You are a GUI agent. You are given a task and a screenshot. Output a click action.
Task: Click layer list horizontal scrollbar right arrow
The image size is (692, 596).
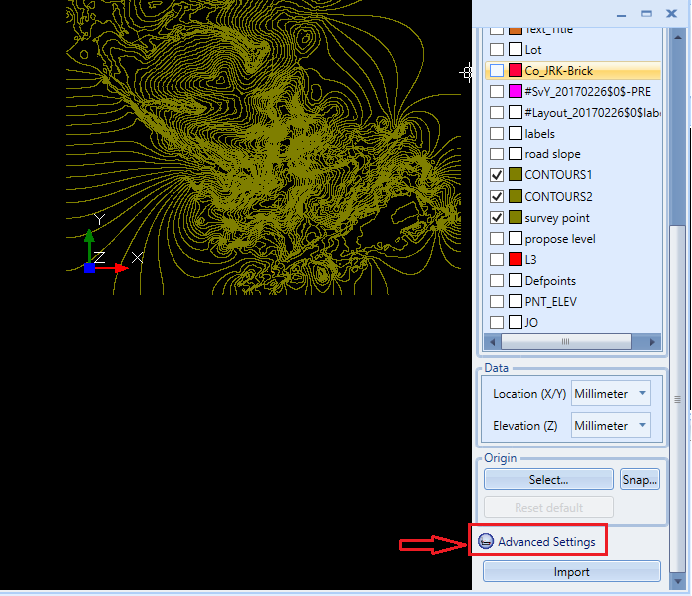click(x=652, y=342)
